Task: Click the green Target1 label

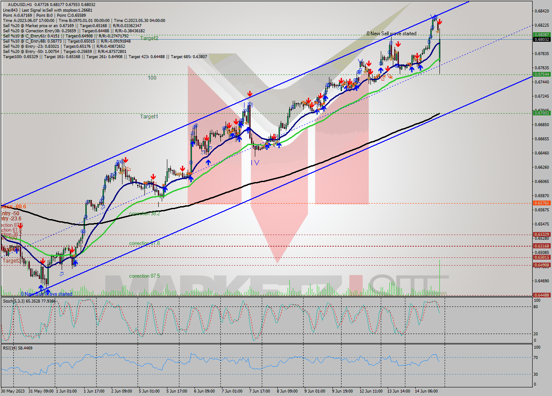Action: point(149,116)
